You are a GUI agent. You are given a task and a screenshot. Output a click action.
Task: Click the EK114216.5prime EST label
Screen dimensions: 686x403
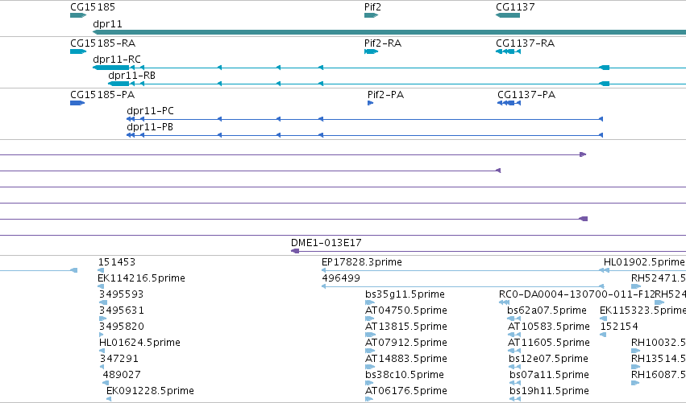point(141,278)
